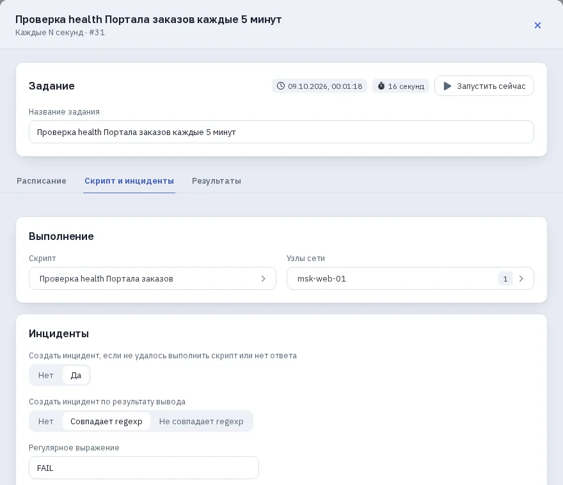
Task: Edit the Название задания input field
Action: 281,132
